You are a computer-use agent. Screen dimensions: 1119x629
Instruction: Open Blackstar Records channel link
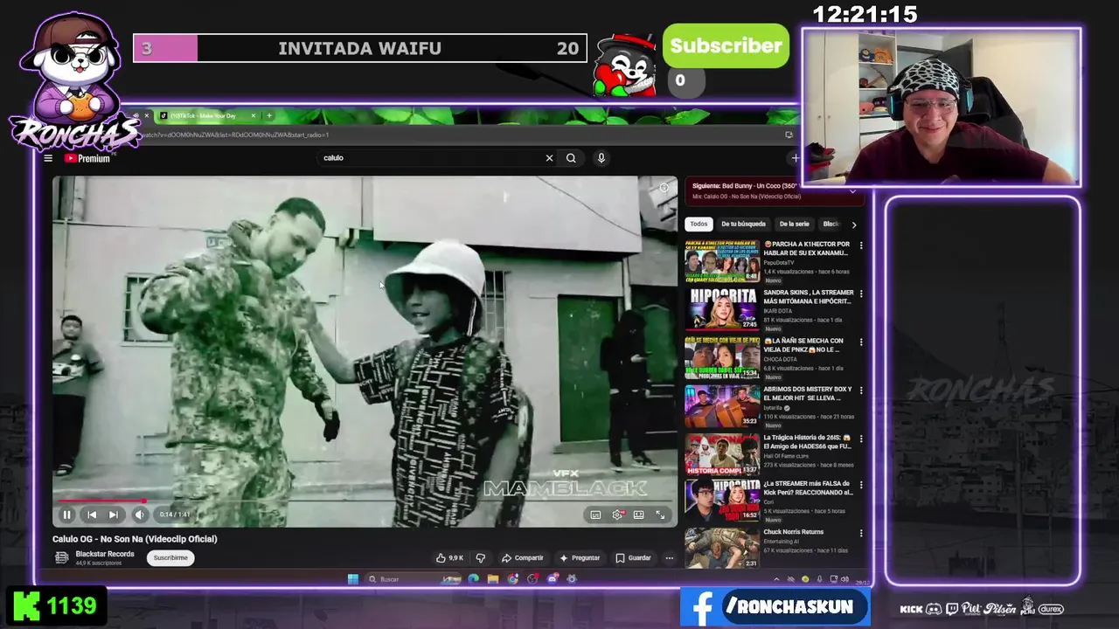105,554
